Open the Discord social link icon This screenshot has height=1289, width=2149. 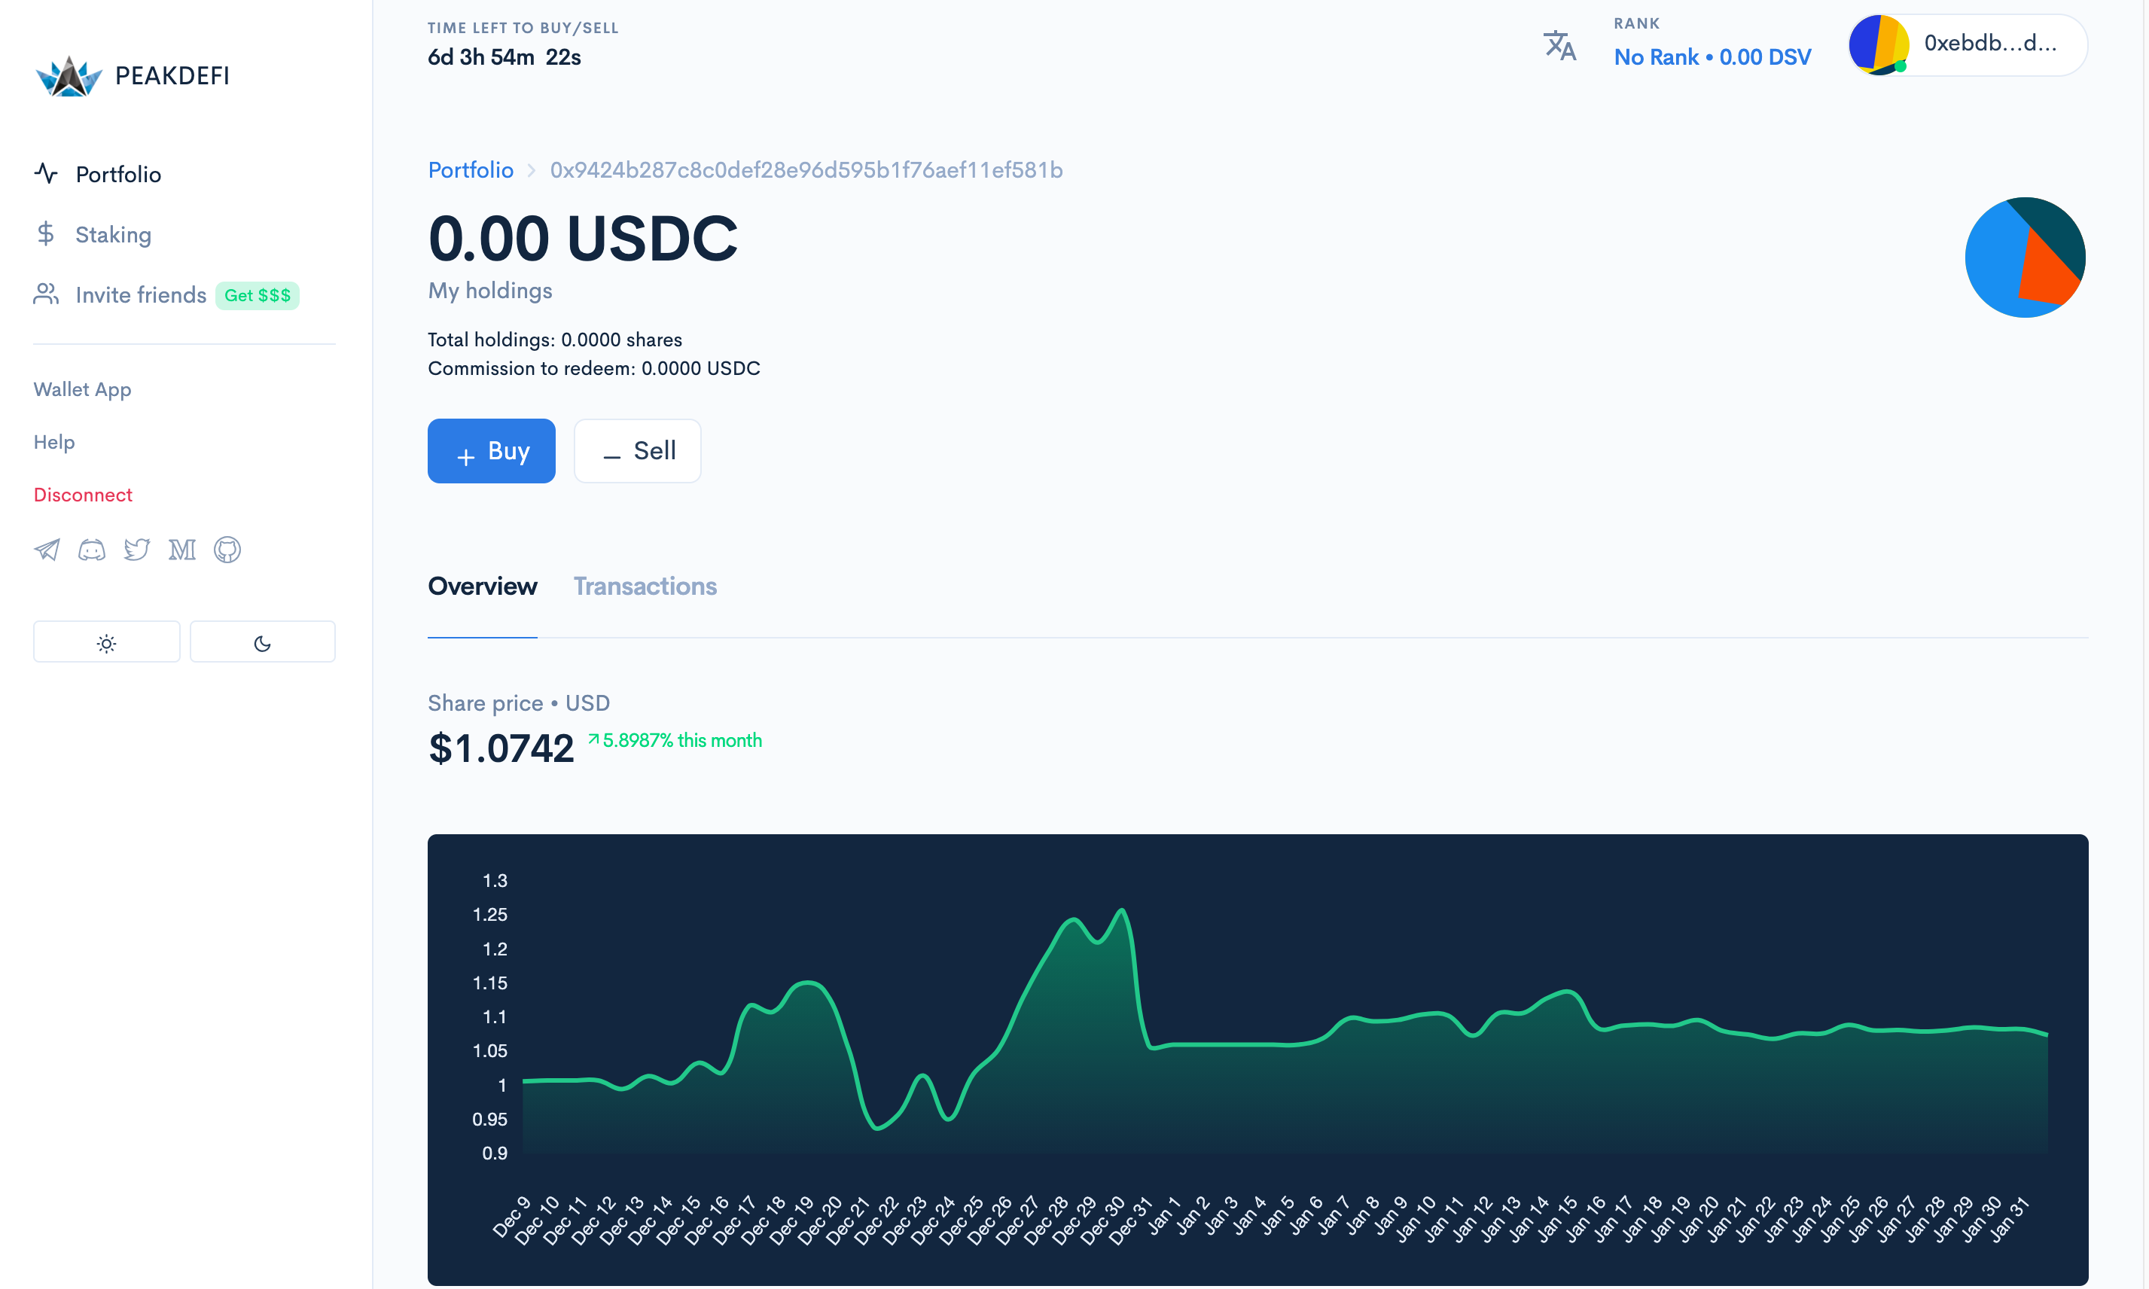coord(92,550)
